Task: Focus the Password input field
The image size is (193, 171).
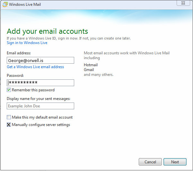Action: click(40, 83)
